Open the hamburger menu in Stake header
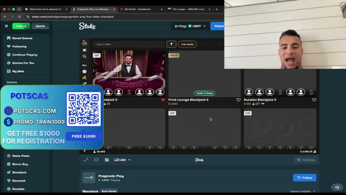The height and width of the screenshot is (195, 346). coord(6,26)
